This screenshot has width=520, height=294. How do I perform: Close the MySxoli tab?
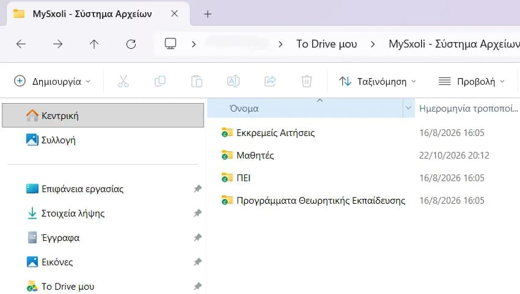click(x=174, y=14)
